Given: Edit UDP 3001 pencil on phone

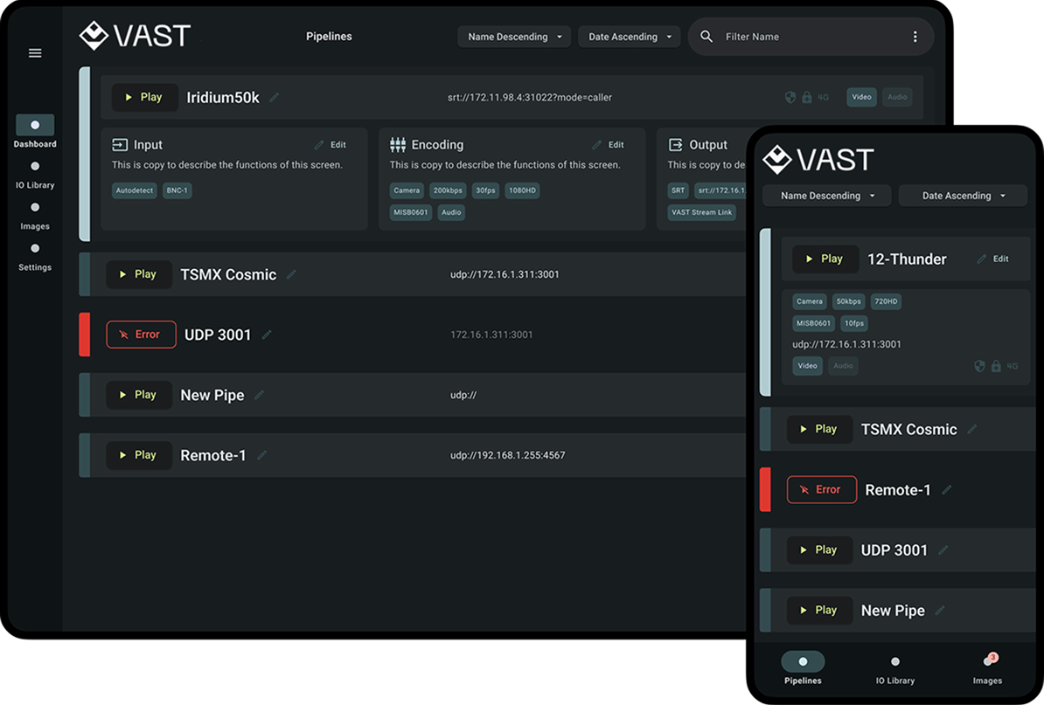Looking at the screenshot, I should pos(943,550).
